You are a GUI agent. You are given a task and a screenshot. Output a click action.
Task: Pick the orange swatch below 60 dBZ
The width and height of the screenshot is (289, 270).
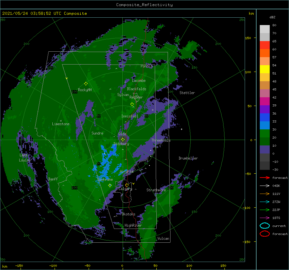265,53
